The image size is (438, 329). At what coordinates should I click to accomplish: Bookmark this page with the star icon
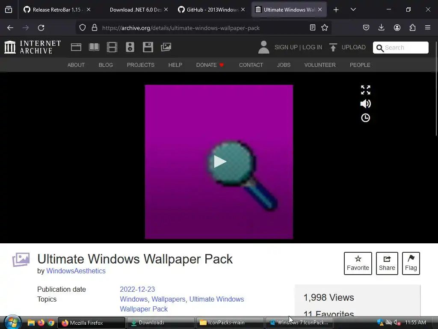click(325, 28)
